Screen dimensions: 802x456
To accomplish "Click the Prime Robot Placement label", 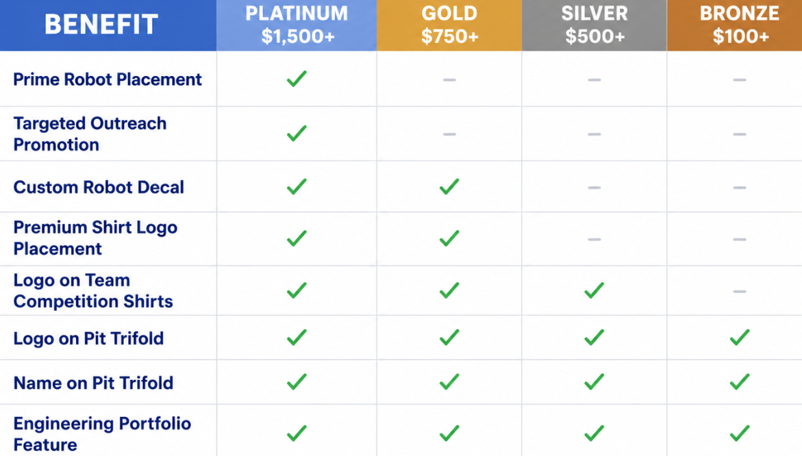I will pos(108,79).
